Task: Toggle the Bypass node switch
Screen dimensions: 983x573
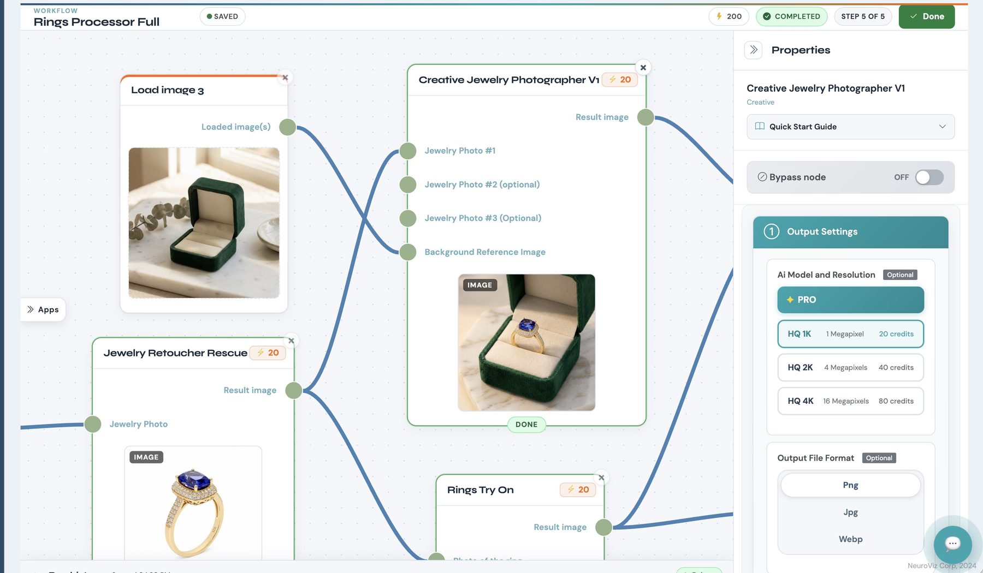Action: [929, 177]
